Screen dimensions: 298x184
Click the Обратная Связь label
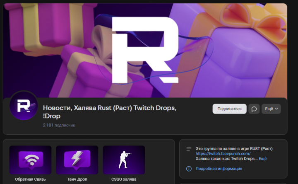(30, 179)
